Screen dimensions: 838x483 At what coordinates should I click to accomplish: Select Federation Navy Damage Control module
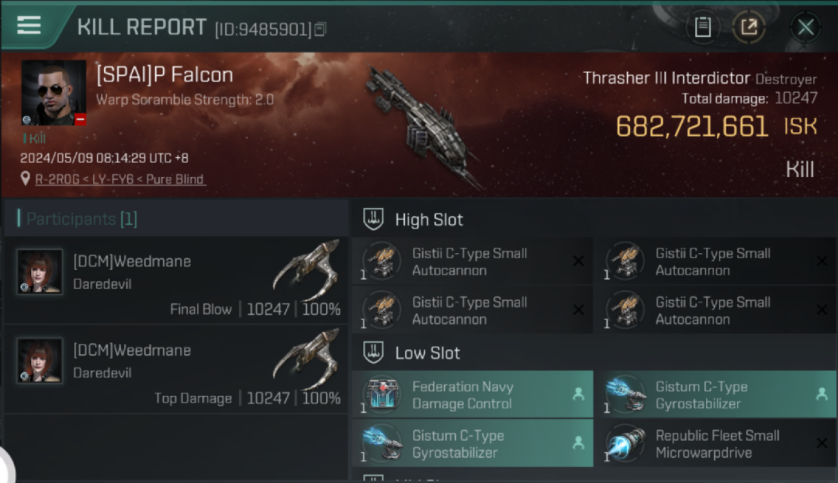point(473,395)
